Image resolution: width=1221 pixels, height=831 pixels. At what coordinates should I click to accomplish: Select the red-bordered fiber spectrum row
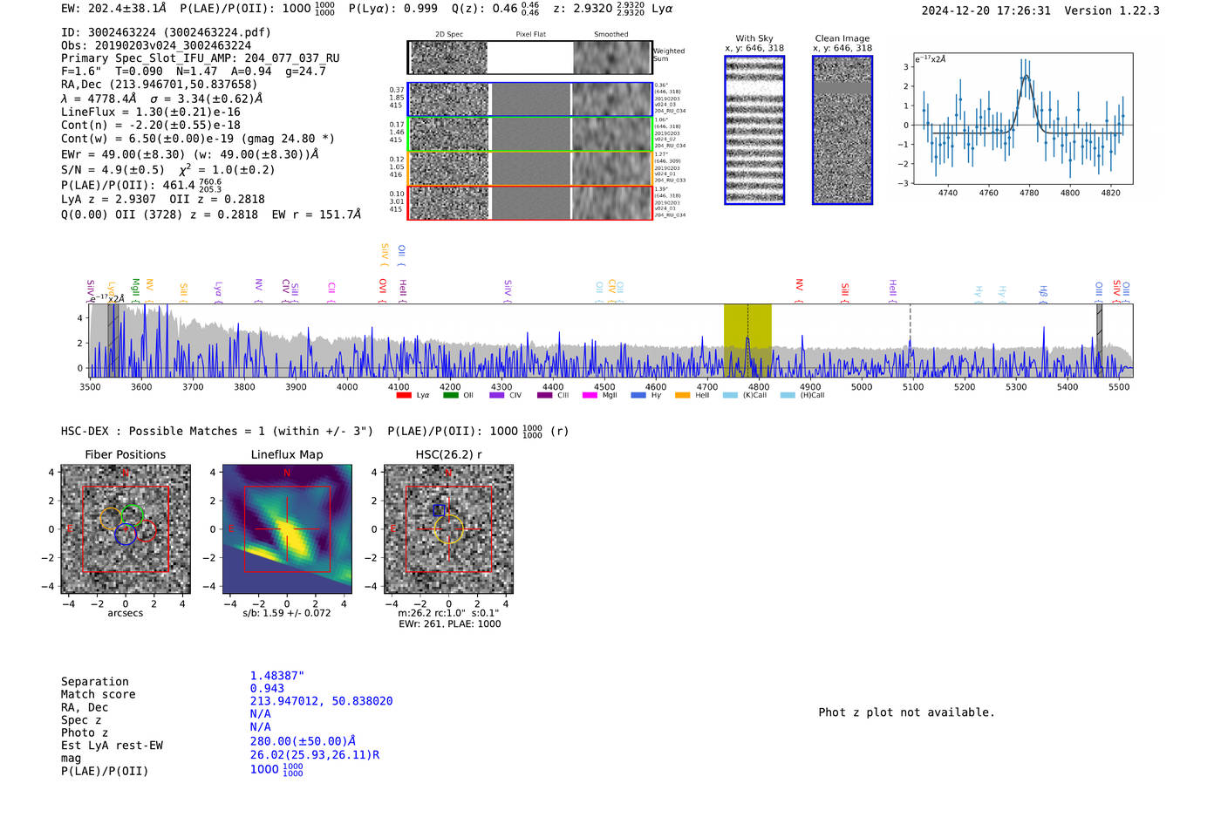click(529, 202)
